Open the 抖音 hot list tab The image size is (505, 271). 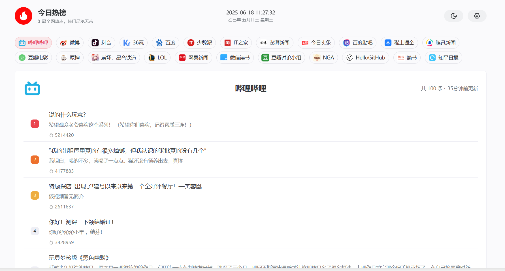coord(101,43)
